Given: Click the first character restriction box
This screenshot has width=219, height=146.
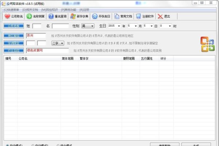Looking at the screenshot, I should pos(31,43).
